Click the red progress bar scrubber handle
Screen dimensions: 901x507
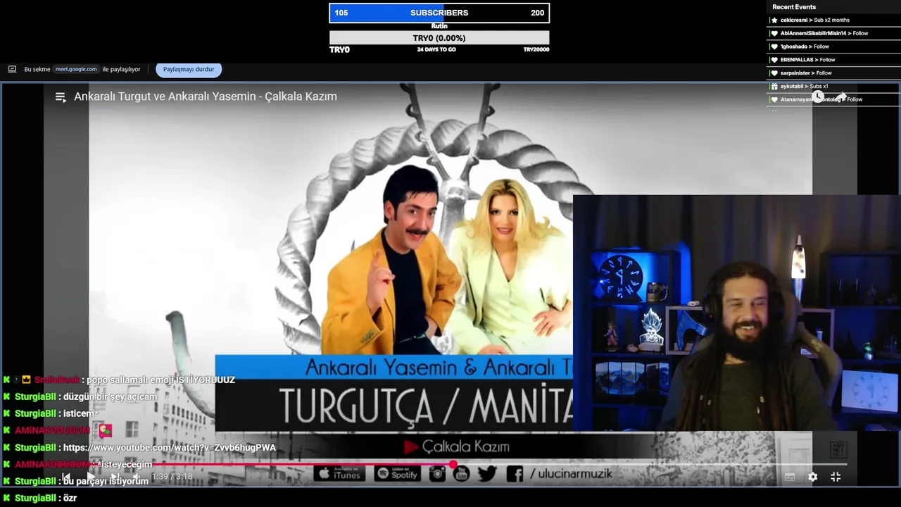453,465
